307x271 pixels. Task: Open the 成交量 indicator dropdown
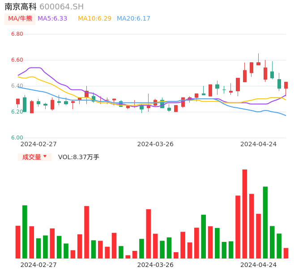click(34, 157)
